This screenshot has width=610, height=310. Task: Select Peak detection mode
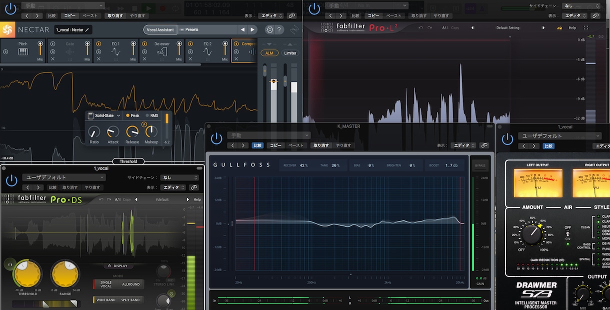[x=132, y=115]
